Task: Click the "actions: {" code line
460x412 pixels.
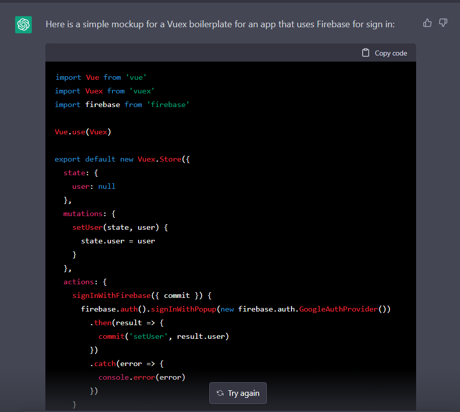Action: coord(85,282)
